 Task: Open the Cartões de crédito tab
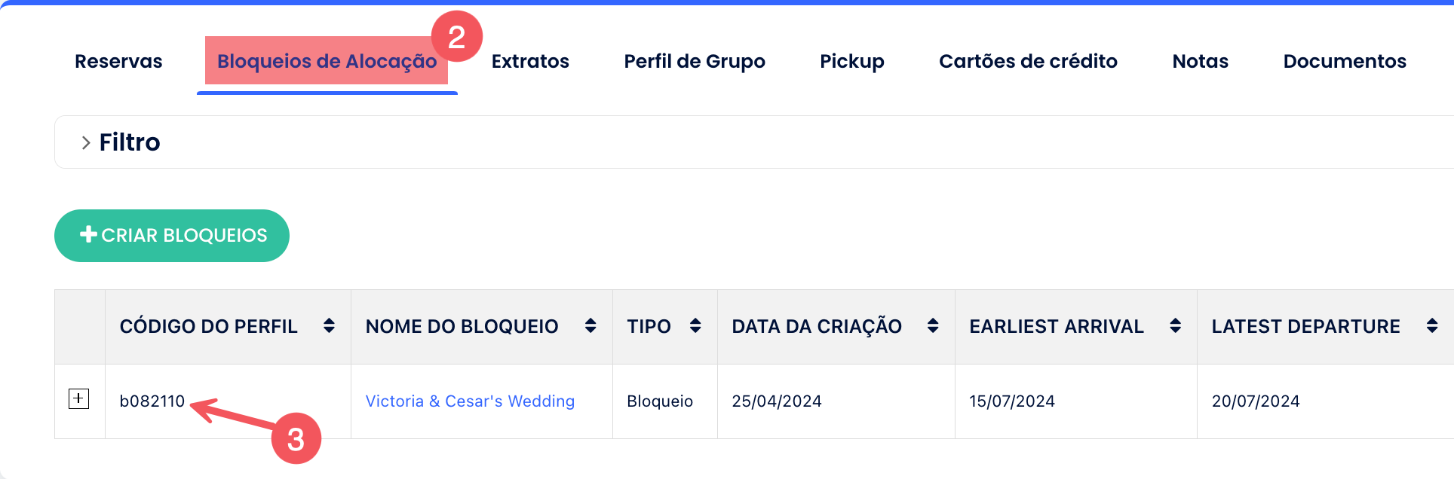[1028, 62]
